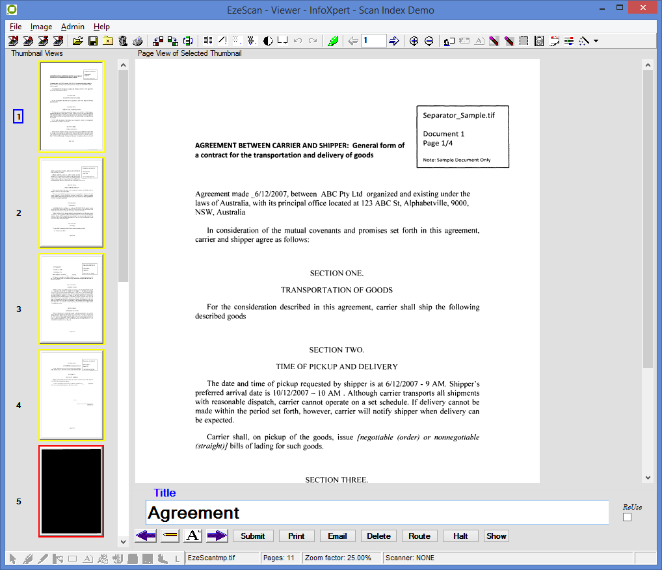
Task: Select the black page 5 thumbnail
Action: (x=72, y=491)
